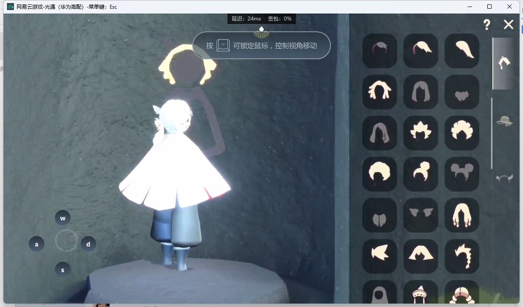
Task: Choose the fluffy curly cloud hairstyle
Action: coord(462,133)
